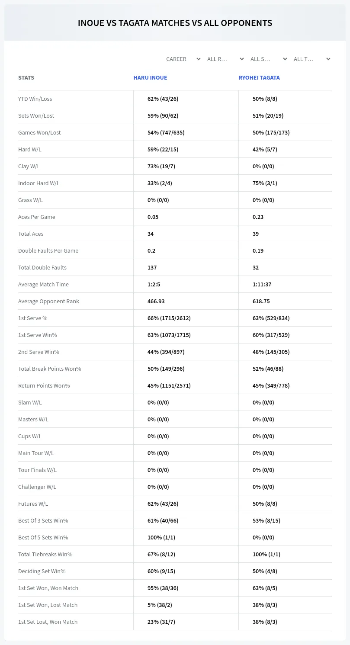
Task: Open Haru Inoue player link
Action: click(x=150, y=78)
